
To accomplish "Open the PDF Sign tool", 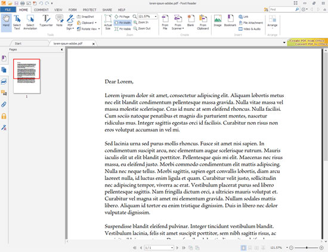I will click(70, 23).
